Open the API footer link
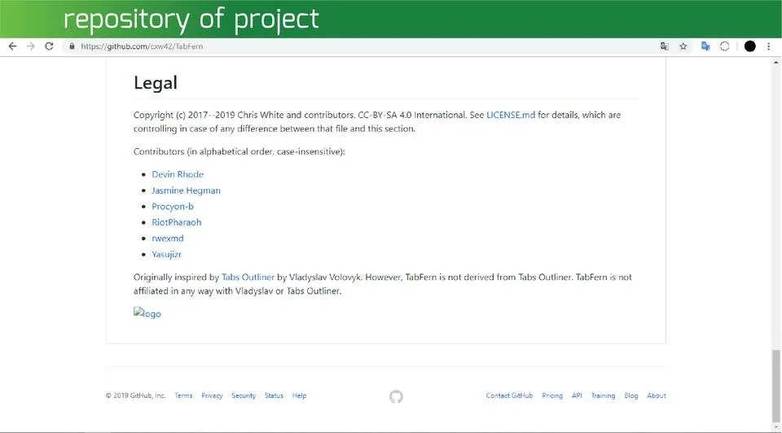The width and height of the screenshot is (782, 433). [577, 396]
